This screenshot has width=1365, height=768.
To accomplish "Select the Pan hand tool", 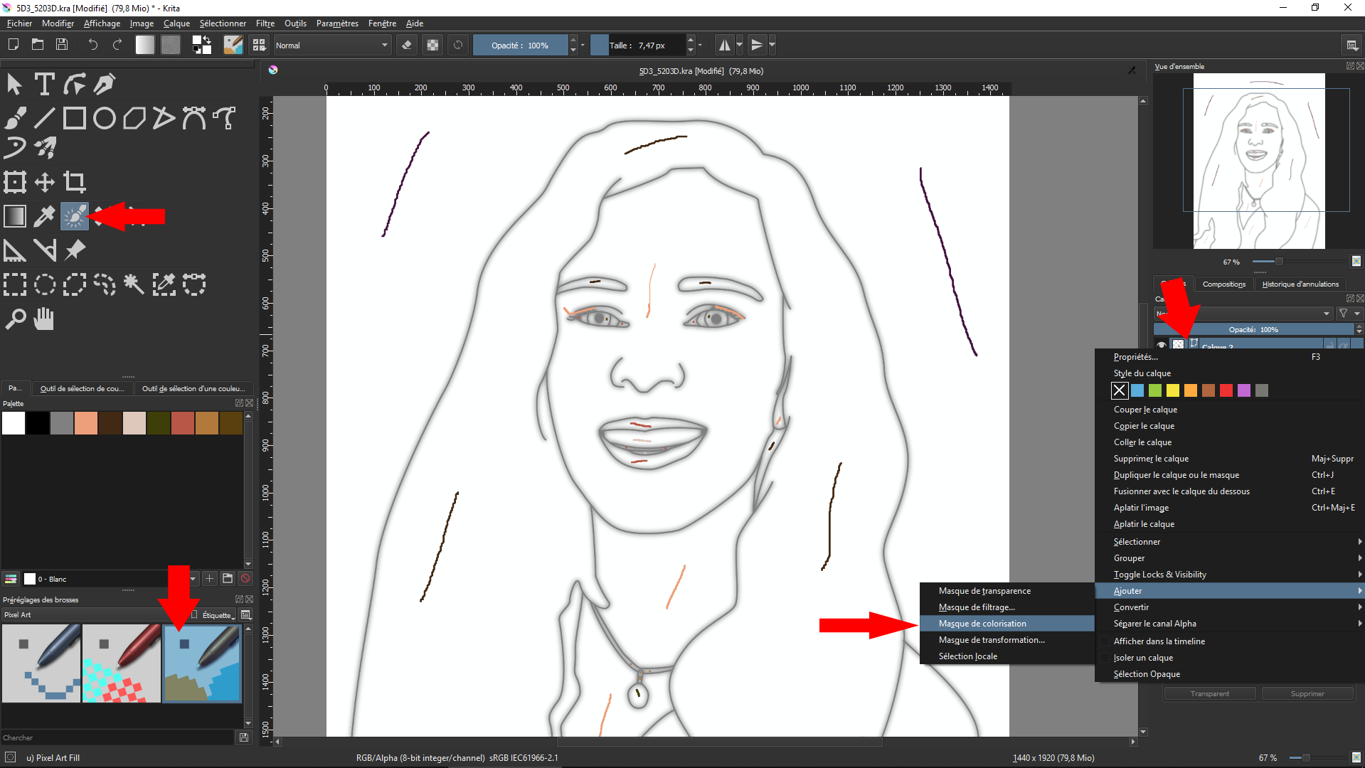I will pyautogui.click(x=44, y=319).
